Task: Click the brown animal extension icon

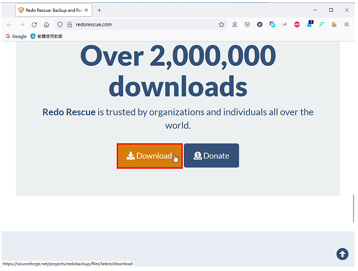Action: (x=334, y=24)
